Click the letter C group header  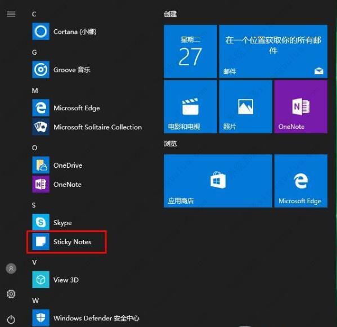point(34,14)
